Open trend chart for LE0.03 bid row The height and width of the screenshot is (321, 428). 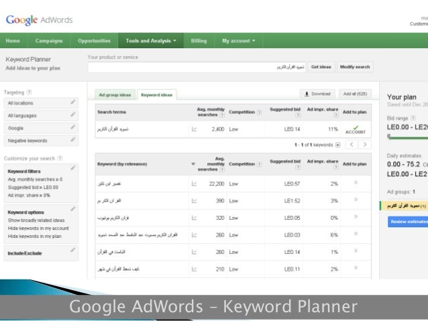[x=194, y=235]
